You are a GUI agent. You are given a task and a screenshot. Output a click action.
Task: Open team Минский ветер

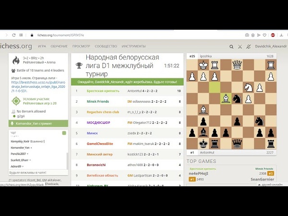click(x=99, y=154)
